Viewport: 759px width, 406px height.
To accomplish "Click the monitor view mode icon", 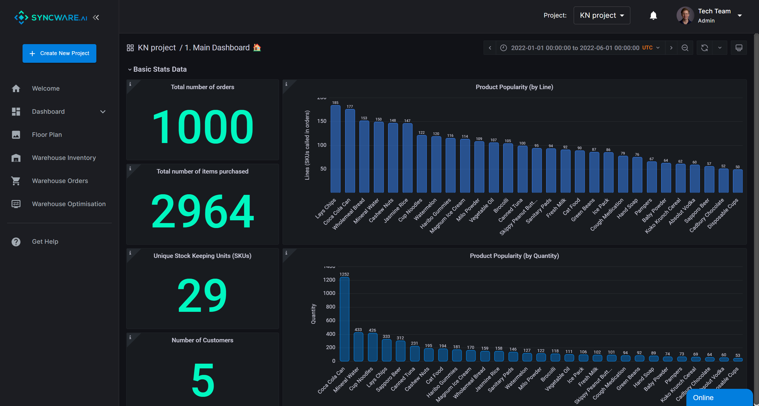I will [739, 48].
